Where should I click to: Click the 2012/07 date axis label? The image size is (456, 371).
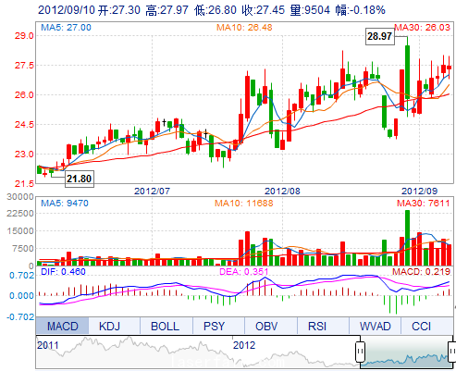click(x=152, y=191)
